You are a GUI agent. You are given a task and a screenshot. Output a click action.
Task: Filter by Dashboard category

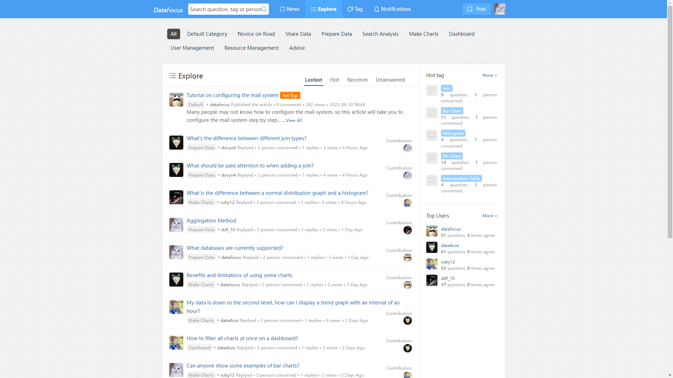(x=462, y=34)
